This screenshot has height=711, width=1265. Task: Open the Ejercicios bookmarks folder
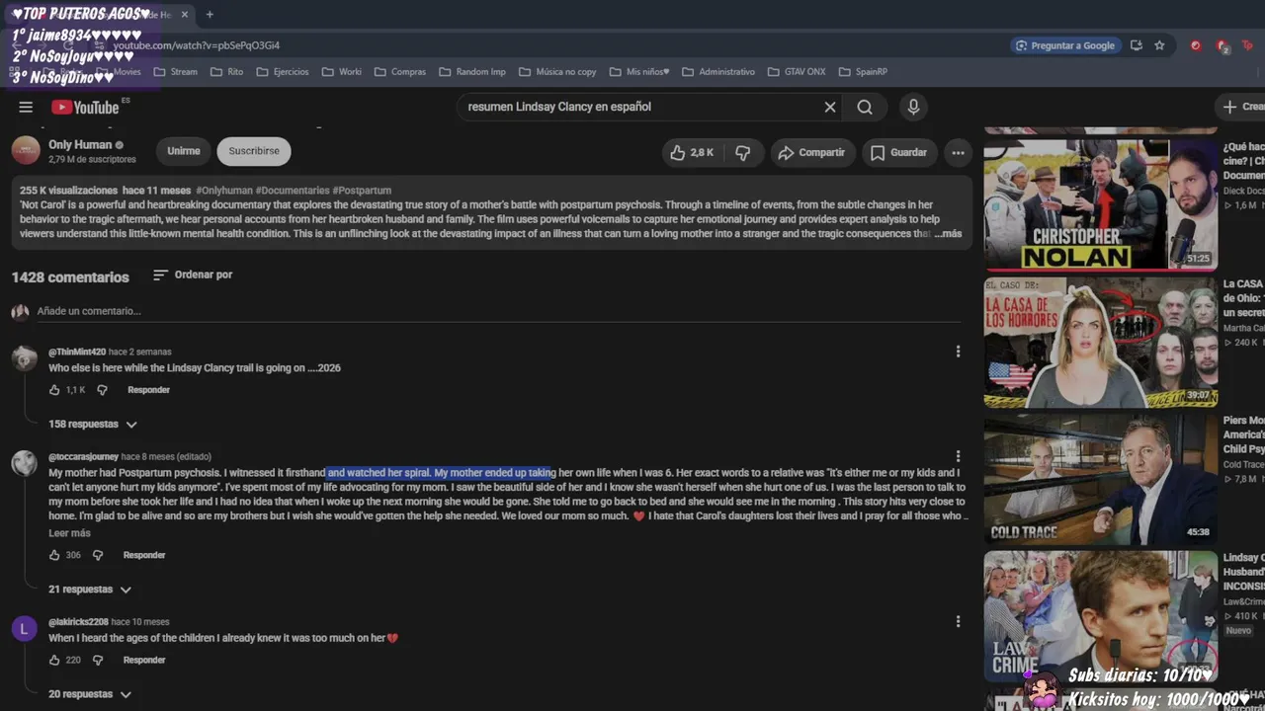click(x=283, y=72)
